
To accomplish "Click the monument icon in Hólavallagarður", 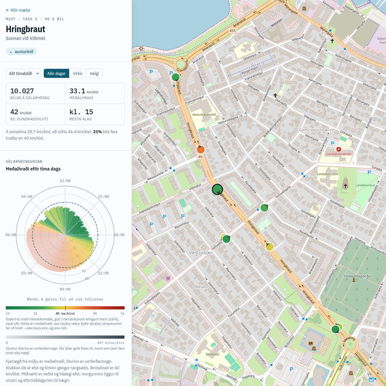I will pyautogui.click(x=354, y=280).
